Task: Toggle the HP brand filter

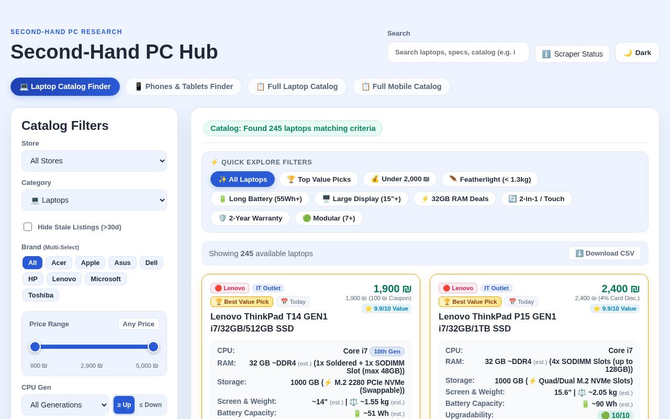Action: click(33, 279)
